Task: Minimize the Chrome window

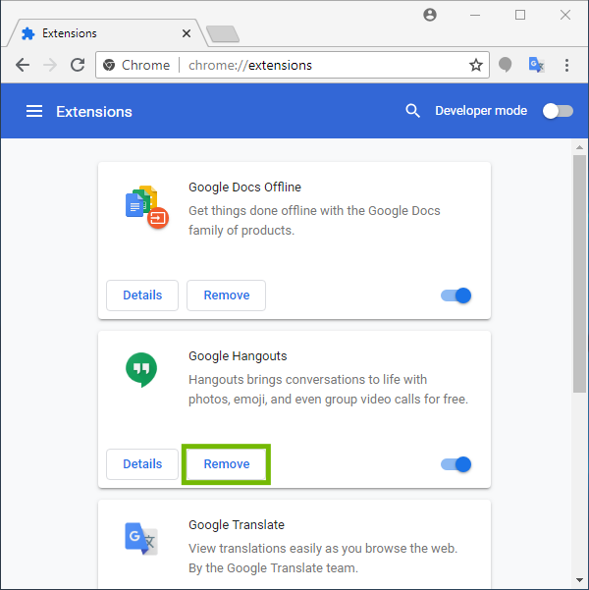Action: (475, 15)
